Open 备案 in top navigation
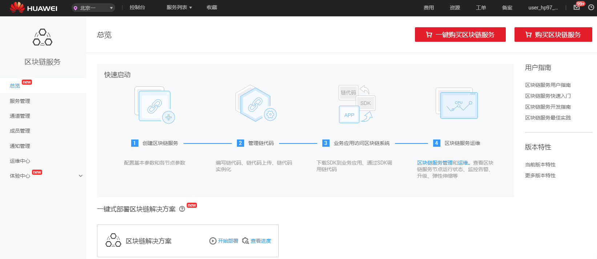597x259 pixels. (x=507, y=8)
